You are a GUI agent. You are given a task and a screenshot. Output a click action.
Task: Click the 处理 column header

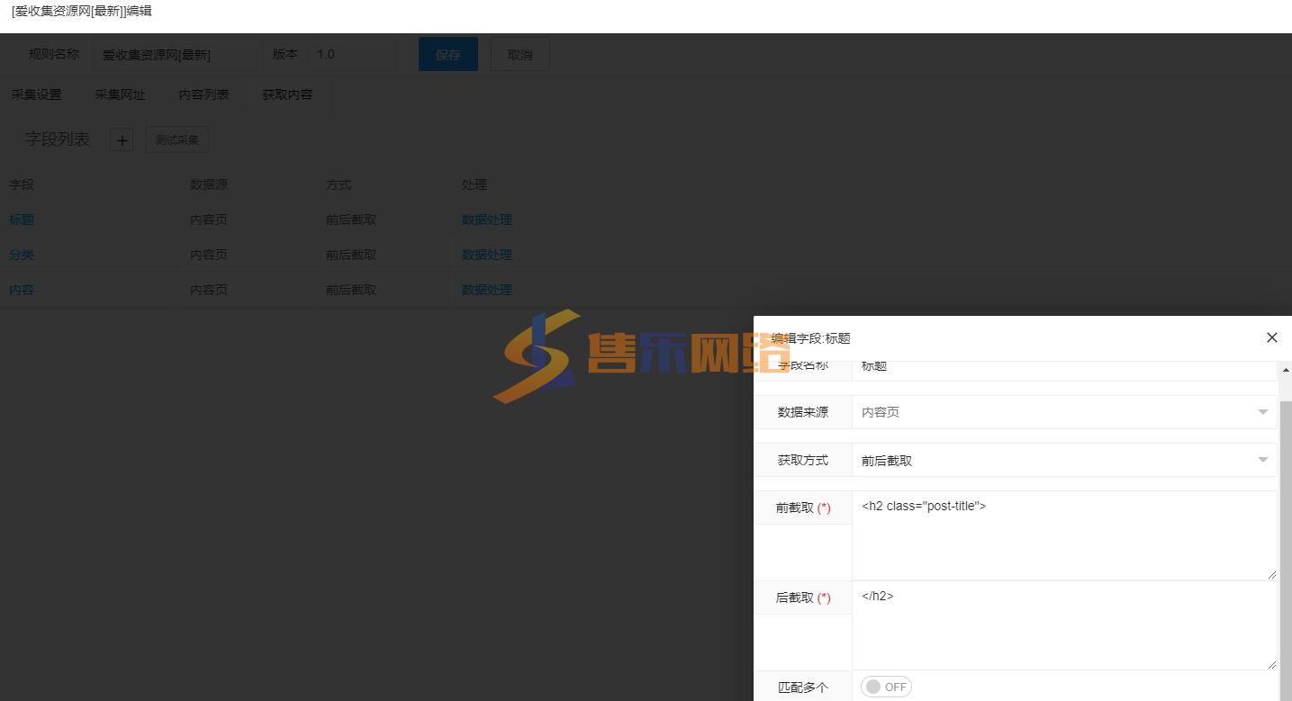point(474,184)
